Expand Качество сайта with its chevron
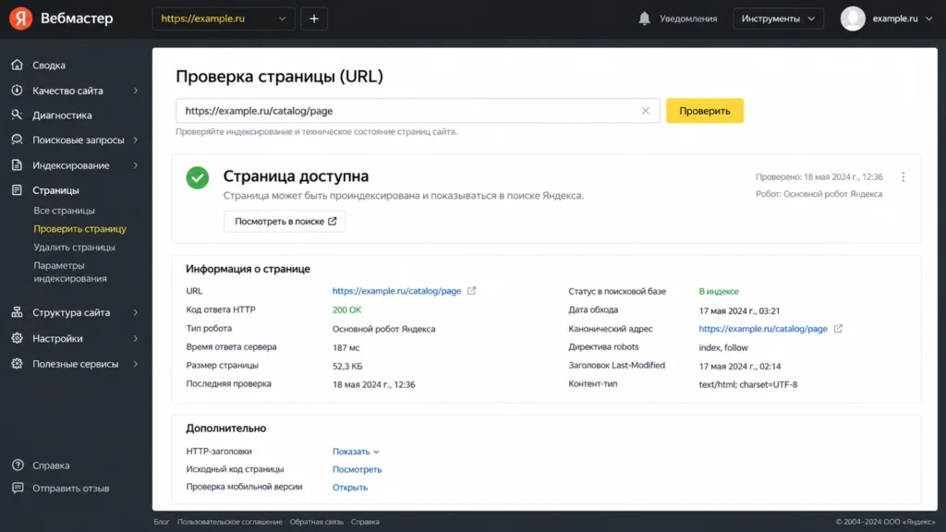The height and width of the screenshot is (532, 946). click(x=135, y=91)
